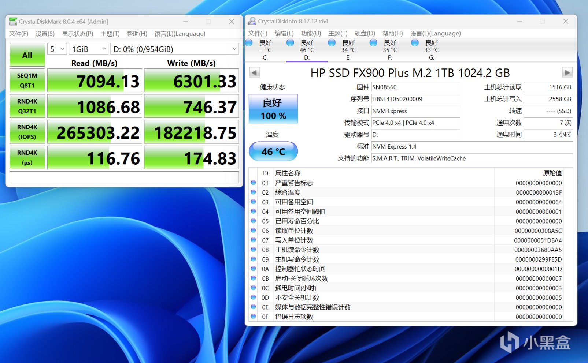The width and height of the screenshot is (588, 363).
Task: Click the previous disk arrow icon
Action: [x=255, y=72]
